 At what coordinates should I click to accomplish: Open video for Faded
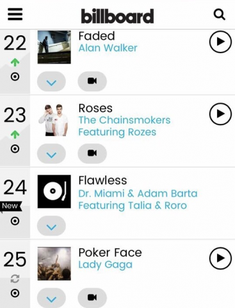point(92,81)
